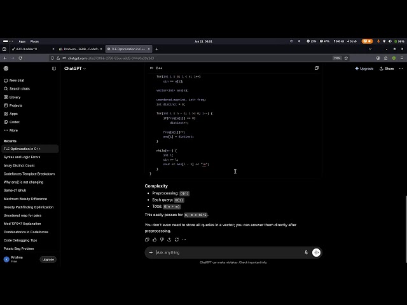The image size is (407, 305).
Task: Open Maximum Beauty Difference chat
Action: [30, 199]
